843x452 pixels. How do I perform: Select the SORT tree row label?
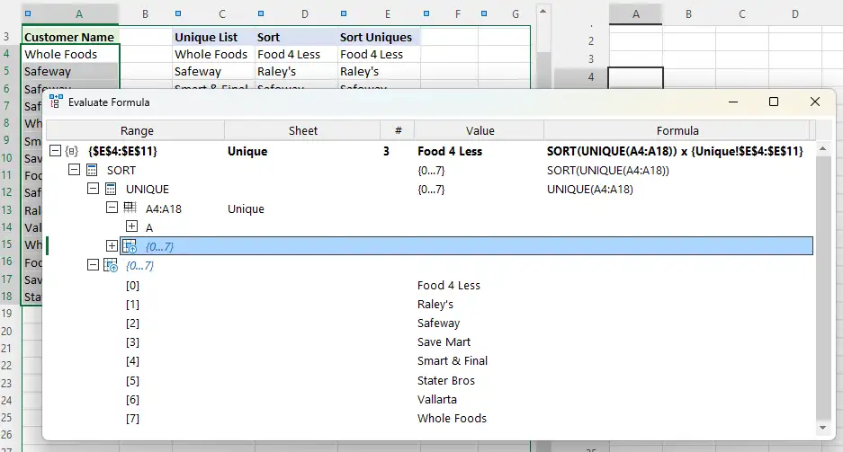[121, 170]
